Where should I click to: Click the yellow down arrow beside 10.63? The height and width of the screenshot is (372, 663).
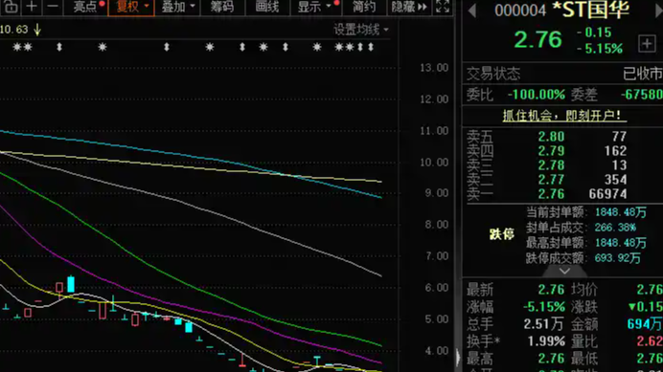pyautogui.click(x=37, y=30)
